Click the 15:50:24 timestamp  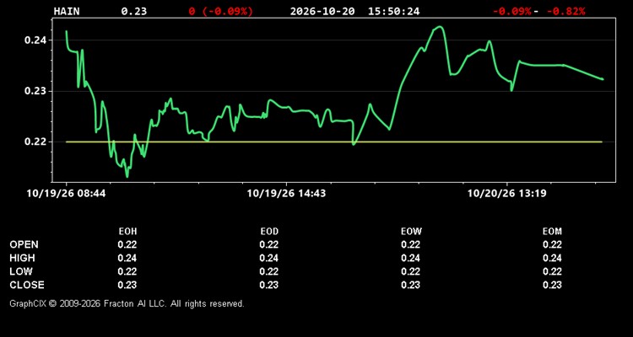tap(393, 11)
